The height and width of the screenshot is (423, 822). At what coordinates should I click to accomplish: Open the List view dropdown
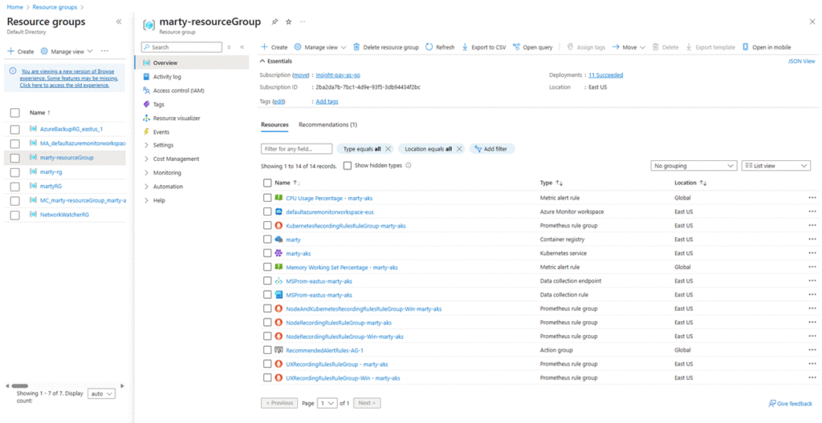(775, 166)
